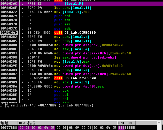163x130 pixels.
Task: Select call OS_Lab.005E5D00 instruction
Action: [x=75, y=78]
